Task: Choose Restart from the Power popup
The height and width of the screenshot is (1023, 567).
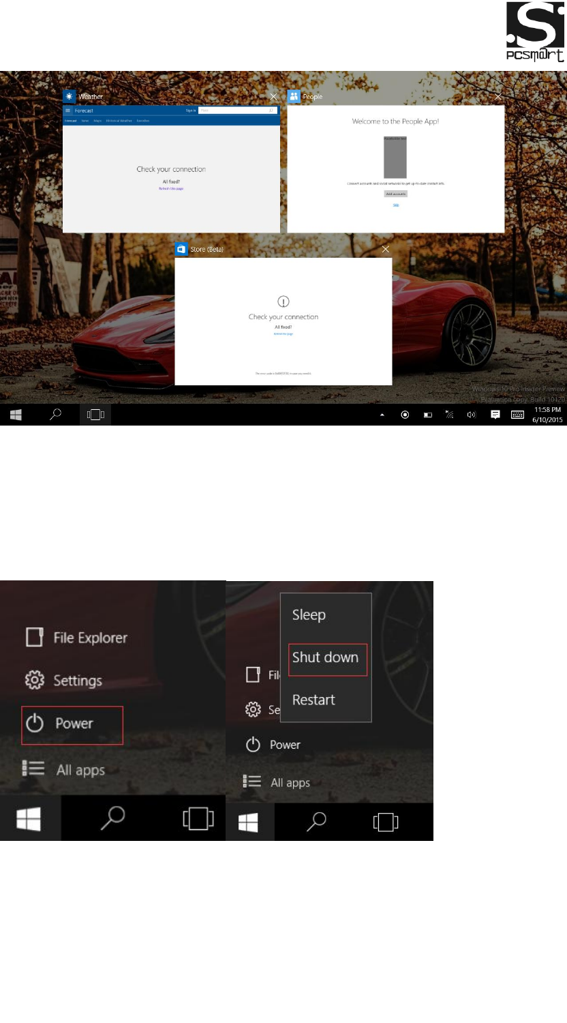Action: click(x=313, y=700)
